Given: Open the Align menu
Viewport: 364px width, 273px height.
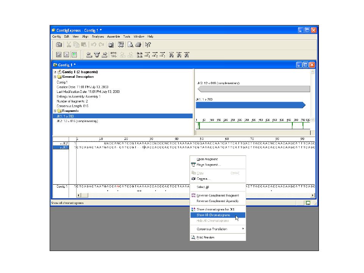Looking at the screenshot, I should coord(85,36).
